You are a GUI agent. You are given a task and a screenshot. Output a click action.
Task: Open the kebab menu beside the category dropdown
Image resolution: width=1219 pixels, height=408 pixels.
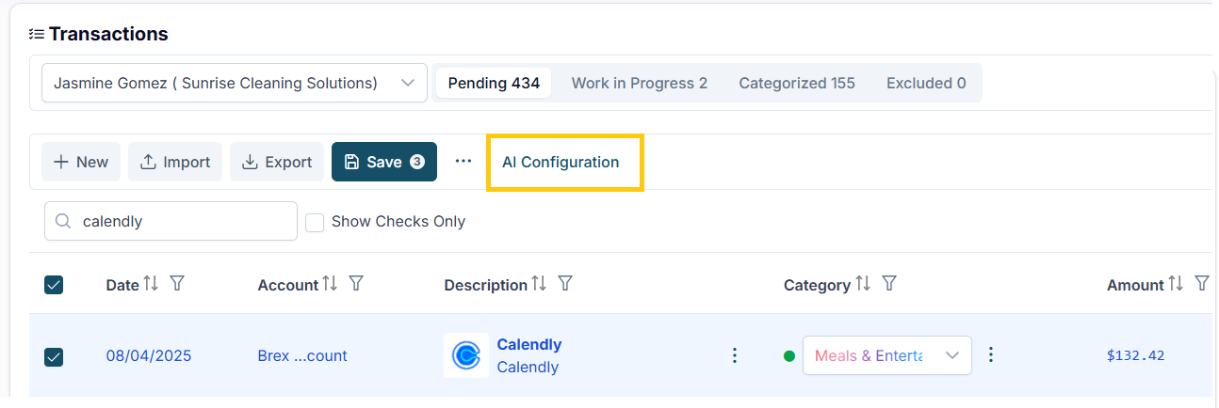point(990,354)
